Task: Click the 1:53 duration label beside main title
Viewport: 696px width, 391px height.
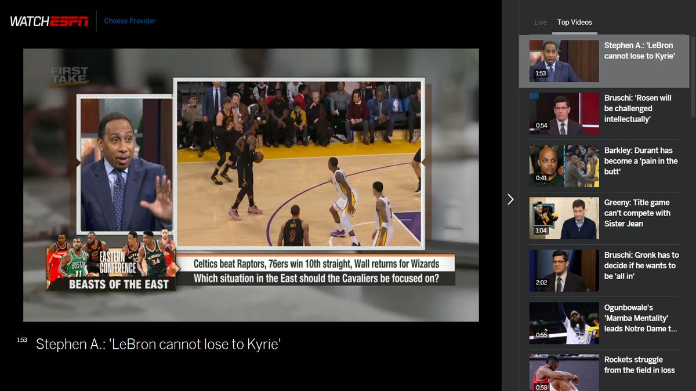Action: pos(22,340)
